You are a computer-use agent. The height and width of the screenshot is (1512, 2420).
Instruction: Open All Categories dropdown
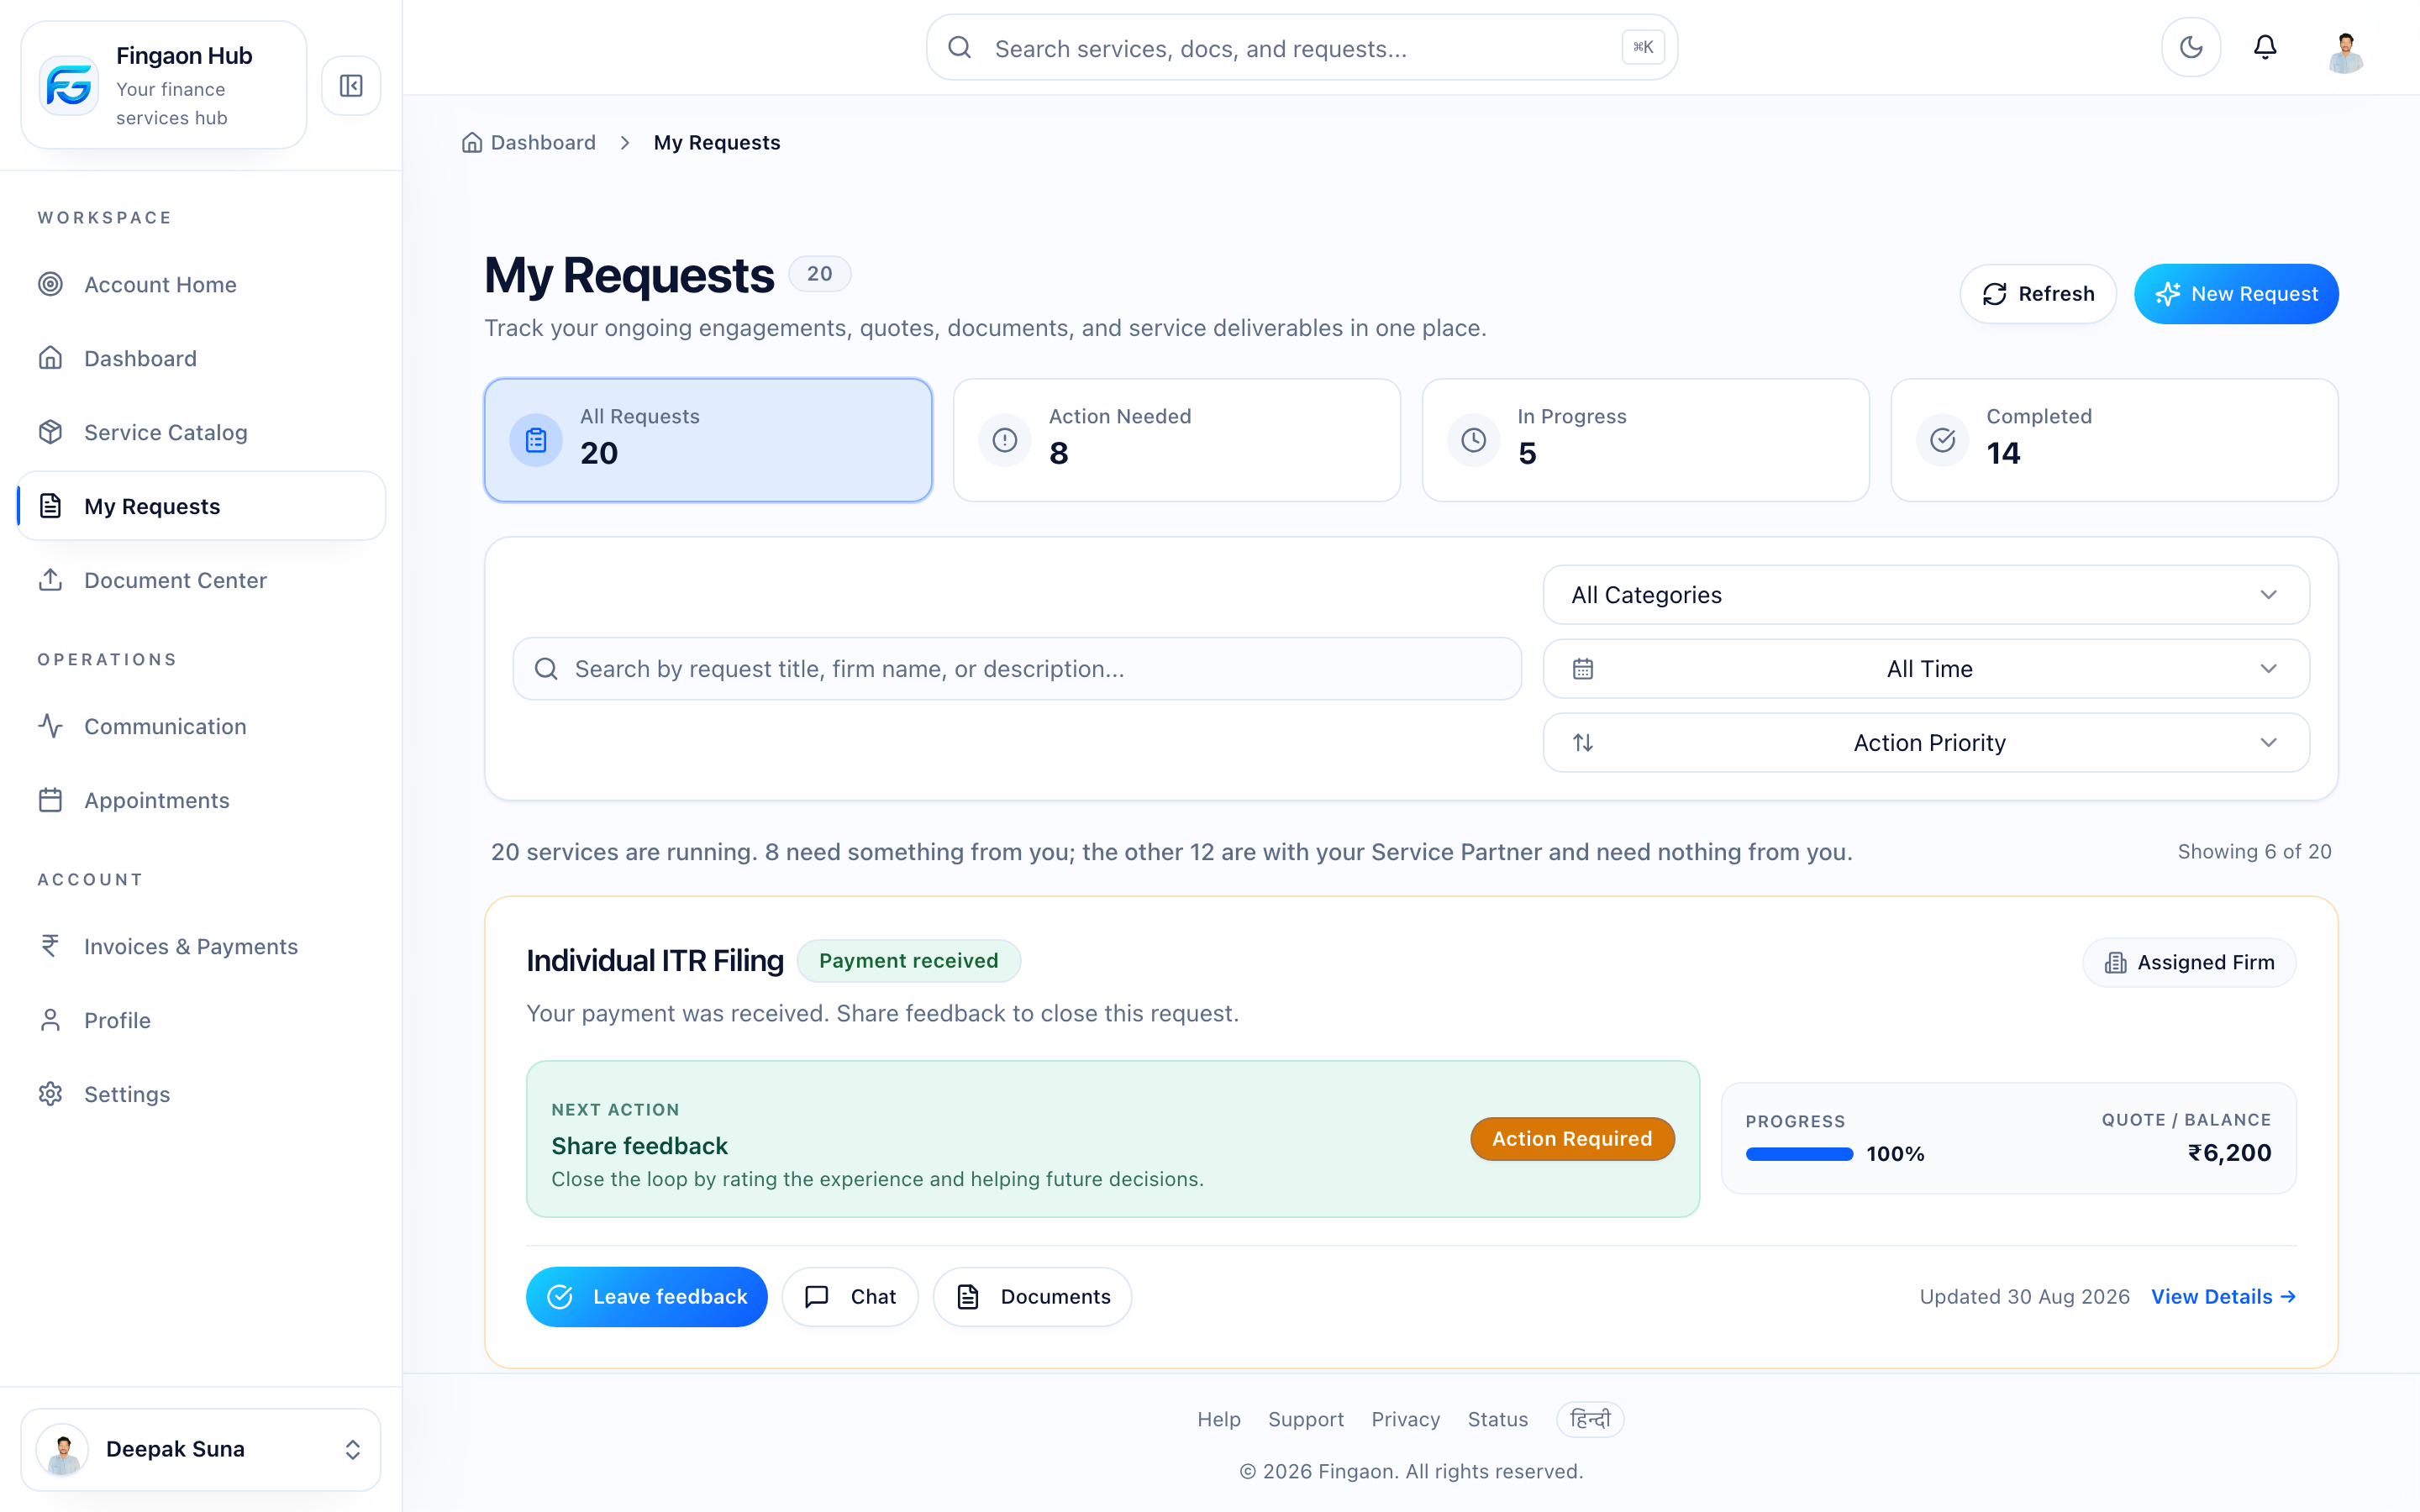1926,595
